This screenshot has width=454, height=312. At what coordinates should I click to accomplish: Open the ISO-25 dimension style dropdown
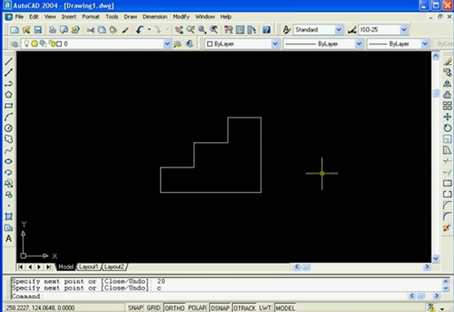point(404,30)
